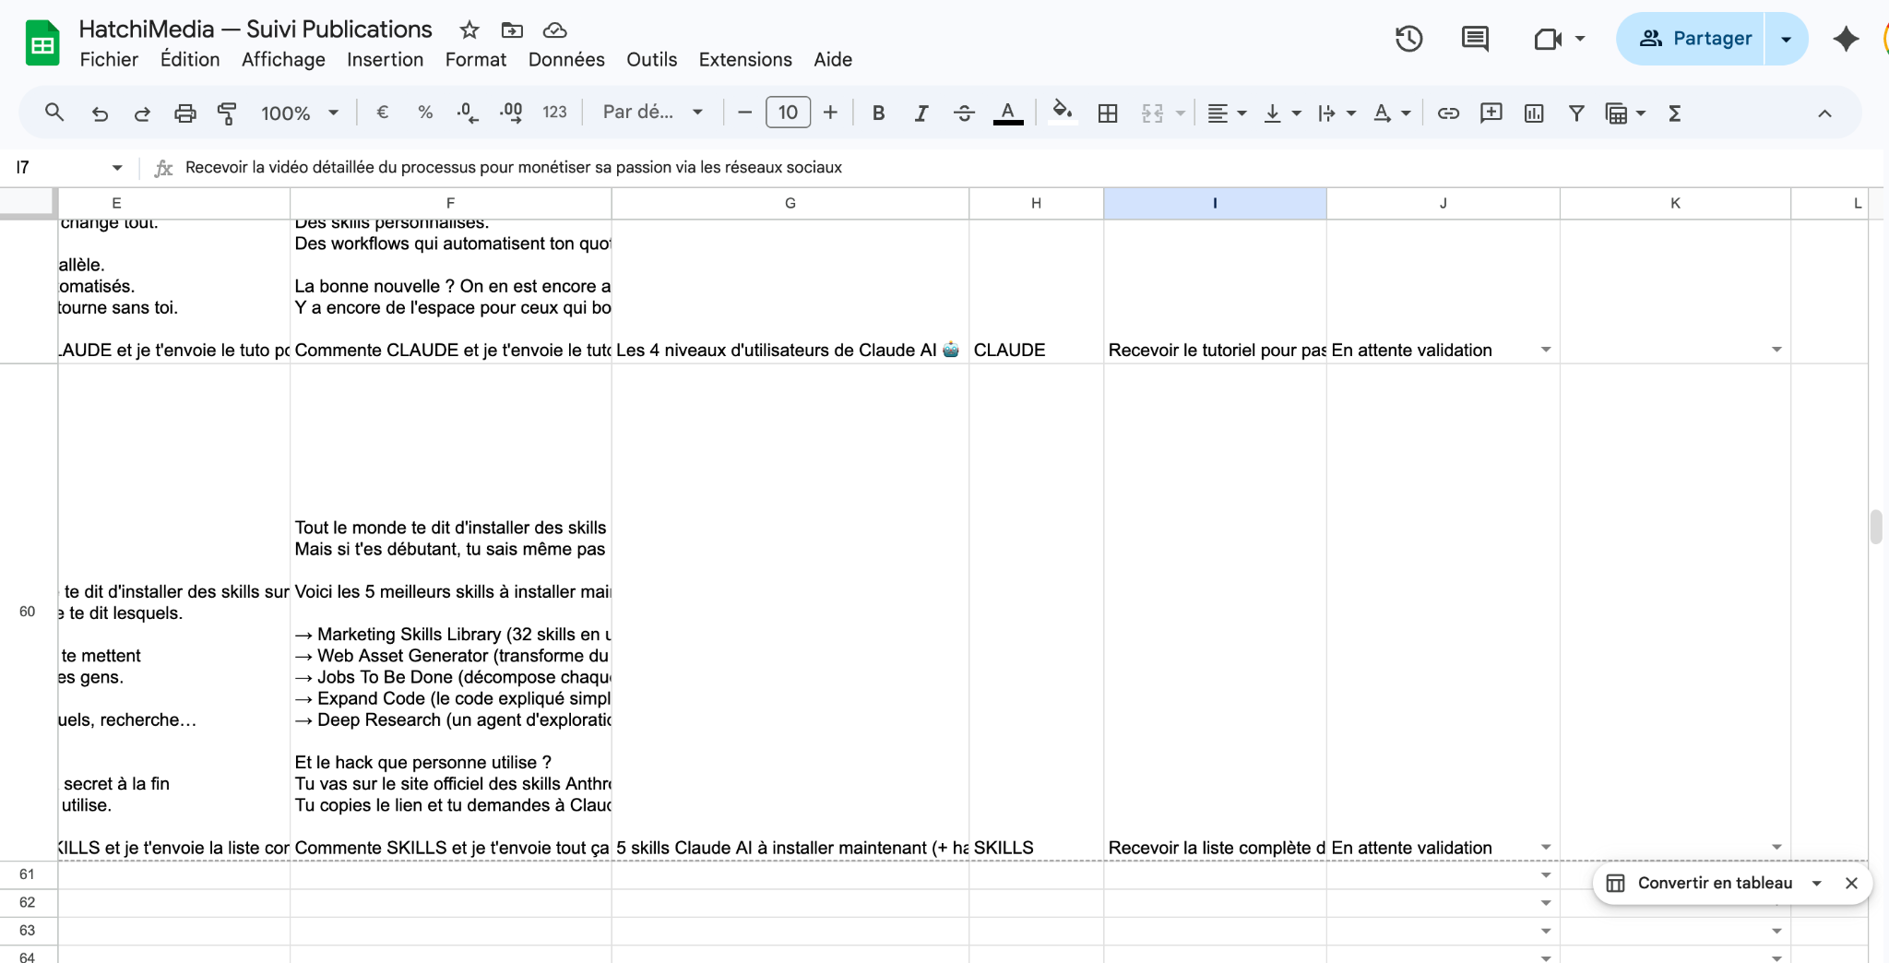Open zoom level 100% dropdown

tap(300, 113)
